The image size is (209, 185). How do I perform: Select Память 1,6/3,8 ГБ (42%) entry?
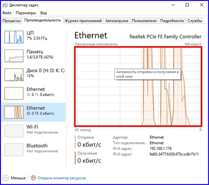pos(34,56)
